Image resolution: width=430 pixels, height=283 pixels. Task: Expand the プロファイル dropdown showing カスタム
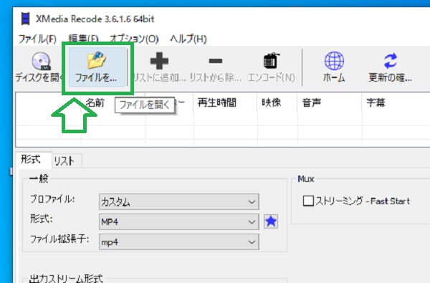coord(178,202)
